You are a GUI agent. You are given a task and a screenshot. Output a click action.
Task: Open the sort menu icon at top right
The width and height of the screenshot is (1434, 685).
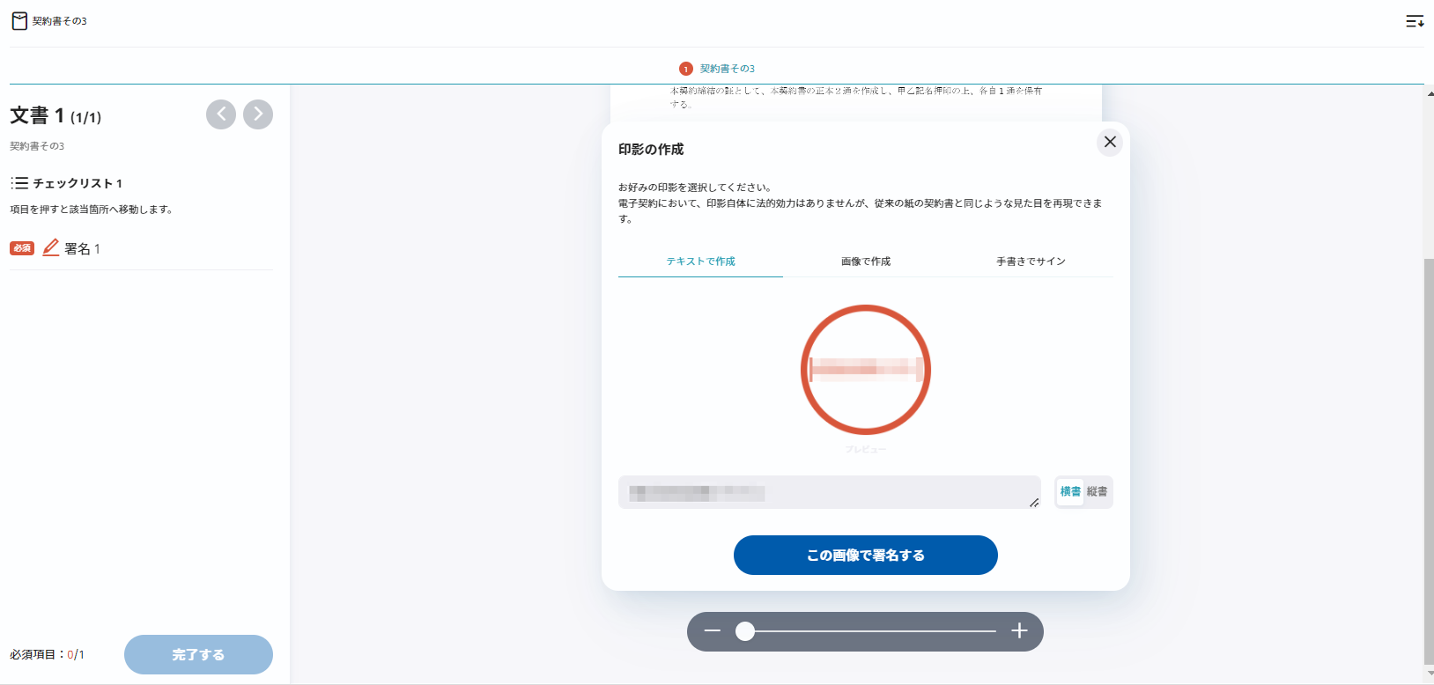click(x=1415, y=21)
